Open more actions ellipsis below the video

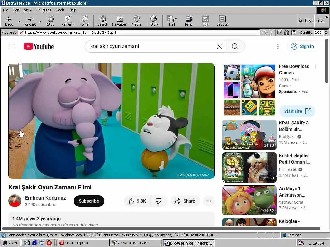point(209,201)
